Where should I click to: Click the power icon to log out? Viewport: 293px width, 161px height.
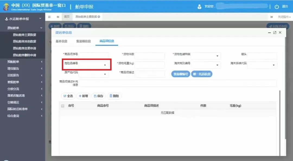pos(277,7)
